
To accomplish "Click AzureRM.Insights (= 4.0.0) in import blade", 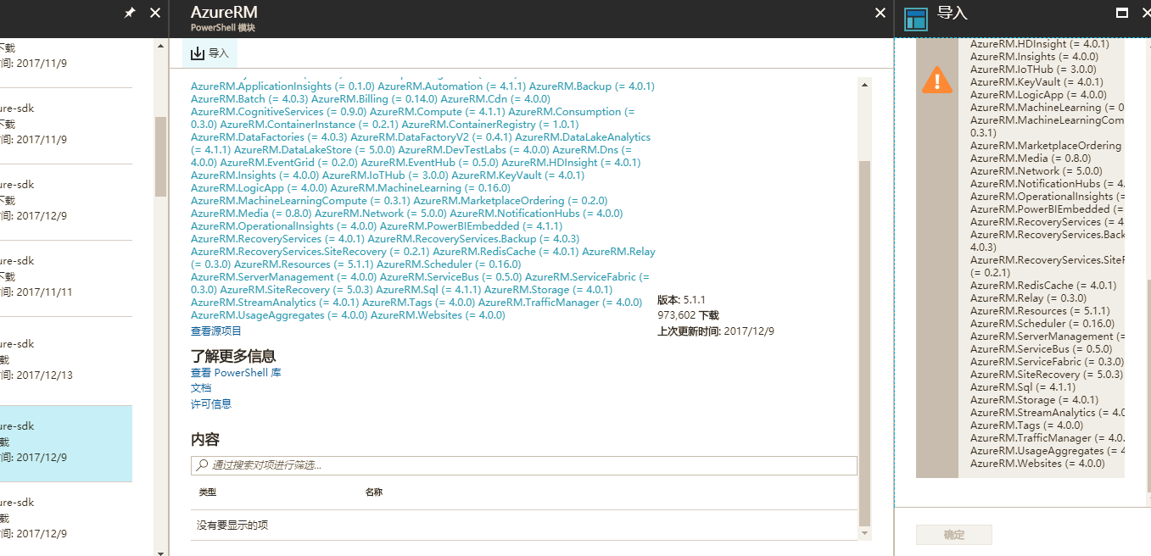I will pos(1034,57).
